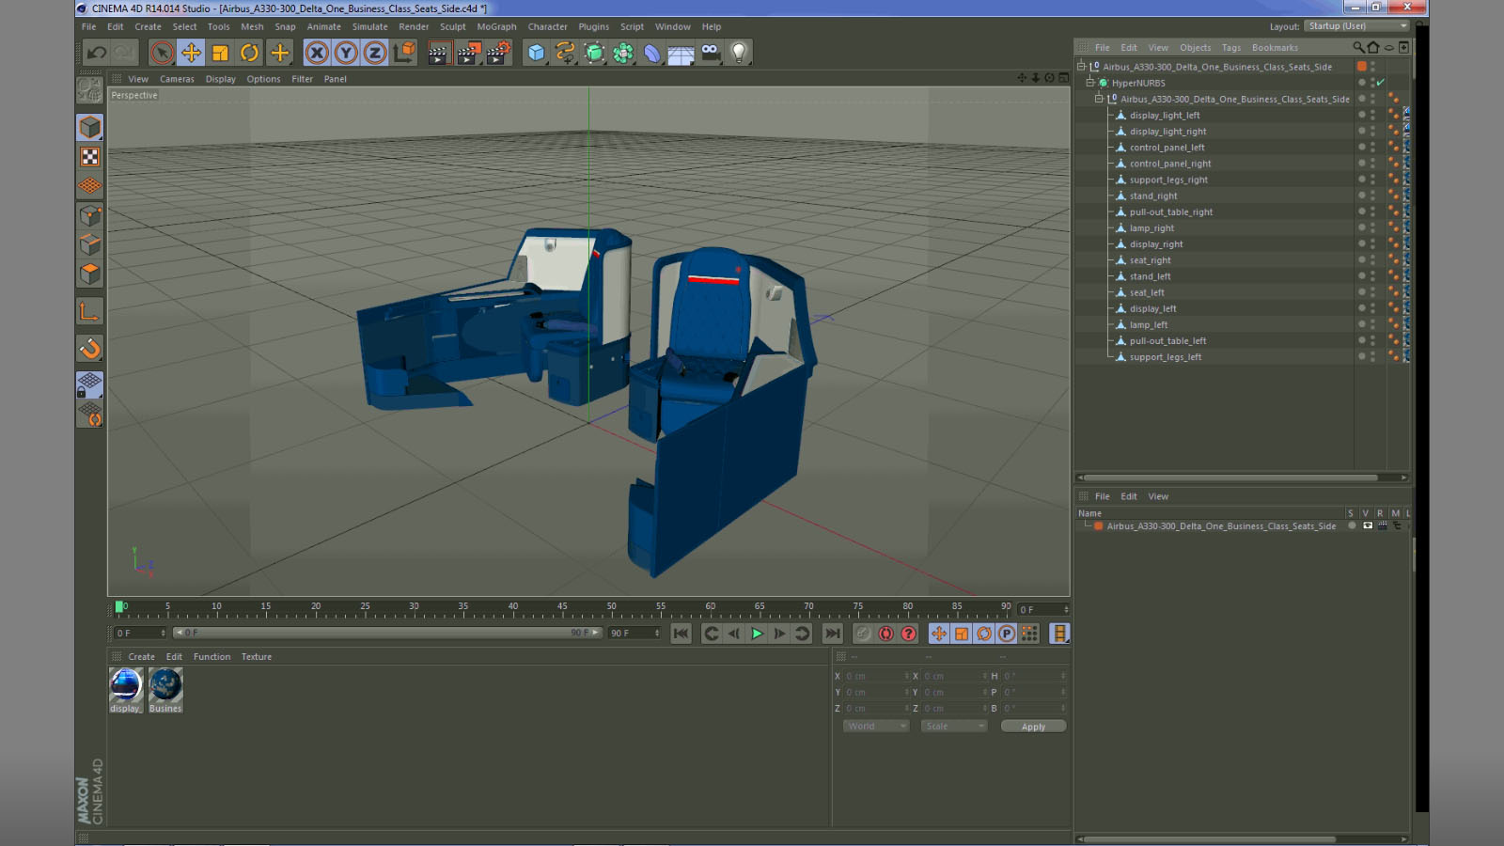Toggle Z axis lock
Image resolution: width=1504 pixels, height=846 pixels.
[375, 53]
